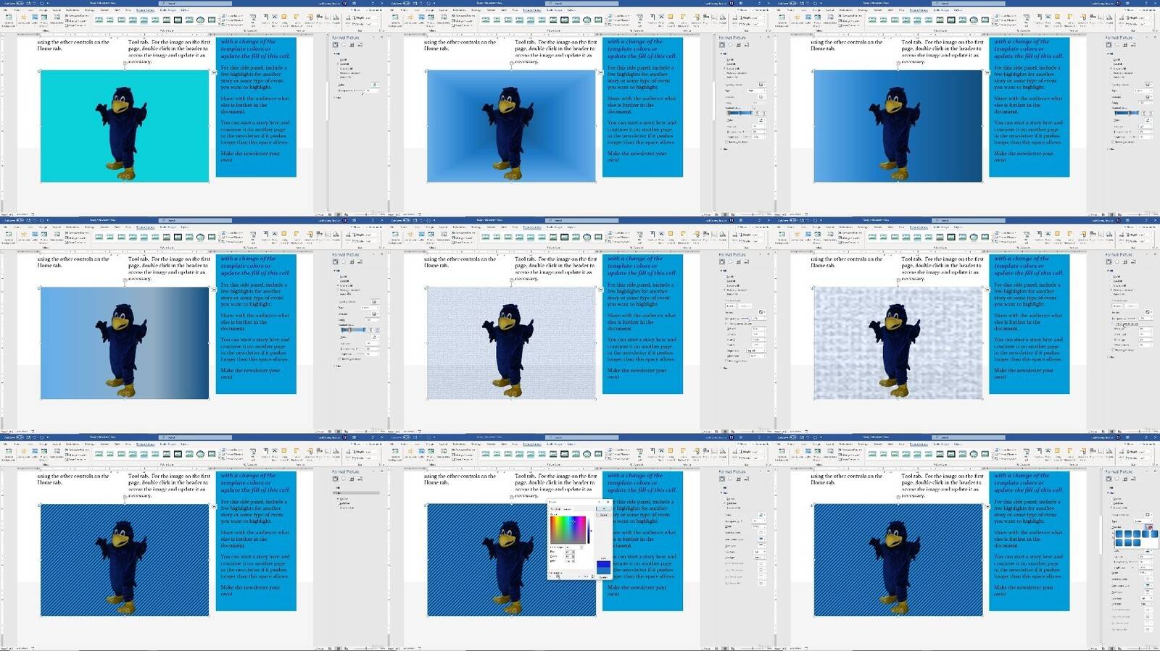
Task: Open Format Picture pane options arrow, fine-texture window
Action: pyautogui.click(x=761, y=255)
